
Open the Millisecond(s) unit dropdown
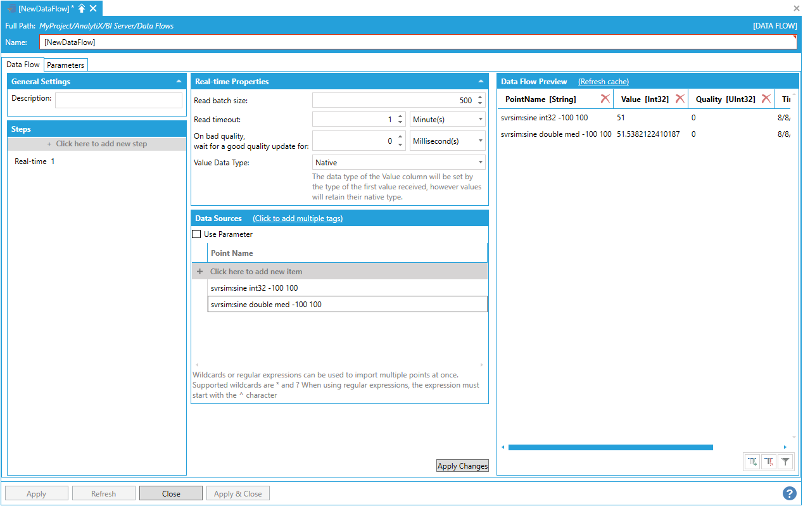pos(447,141)
